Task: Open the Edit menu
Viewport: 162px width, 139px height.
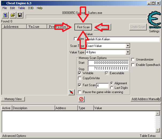Action: [x=12, y=8]
